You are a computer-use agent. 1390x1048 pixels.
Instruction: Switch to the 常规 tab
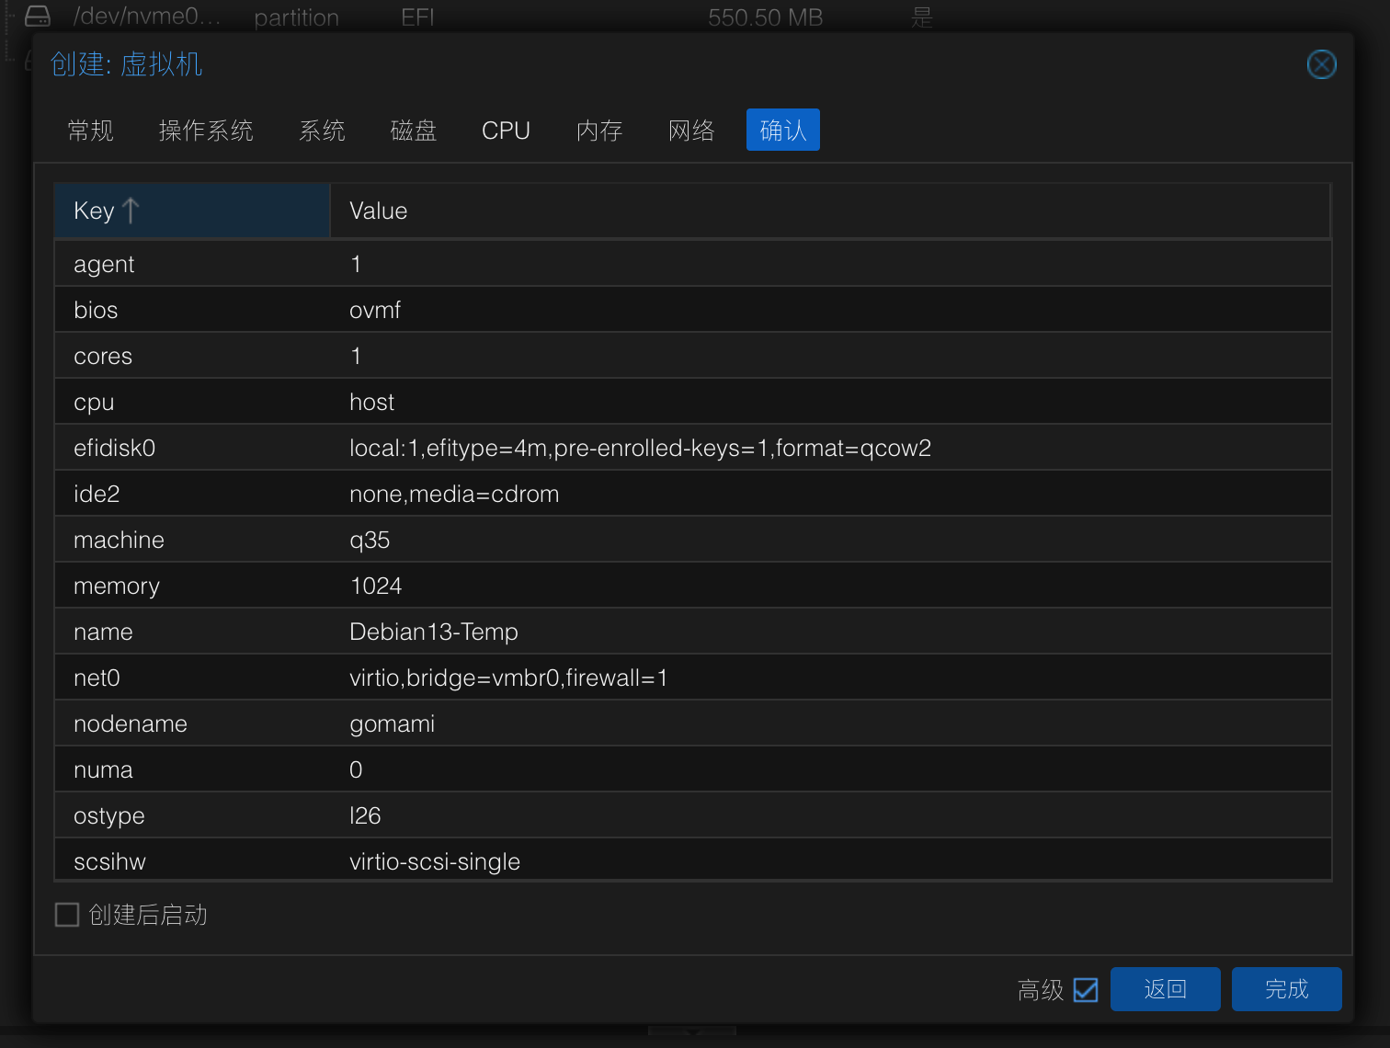(x=91, y=131)
